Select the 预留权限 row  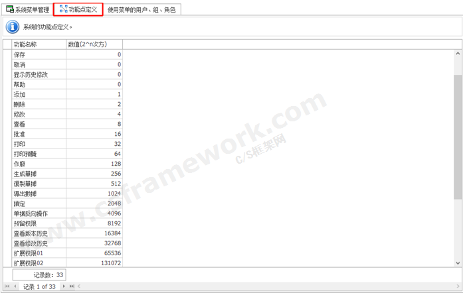click(x=67, y=223)
